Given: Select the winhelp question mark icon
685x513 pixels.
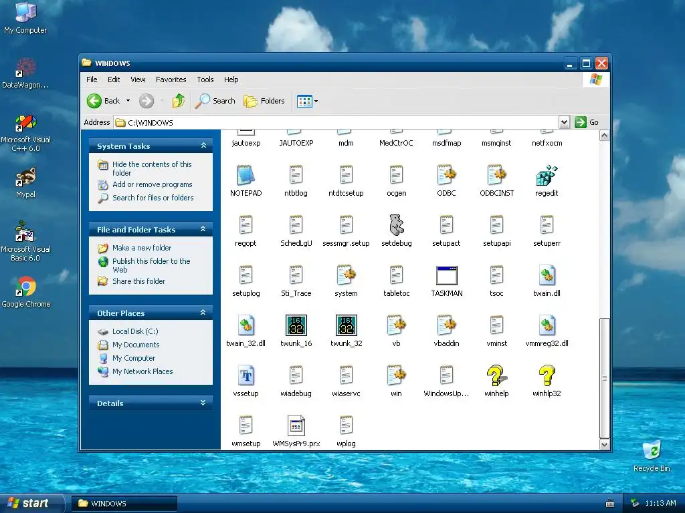Looking at the screenshot, I should tap(496, 375).
